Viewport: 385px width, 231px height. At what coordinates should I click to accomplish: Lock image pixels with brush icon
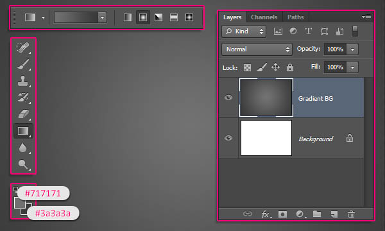262,67
